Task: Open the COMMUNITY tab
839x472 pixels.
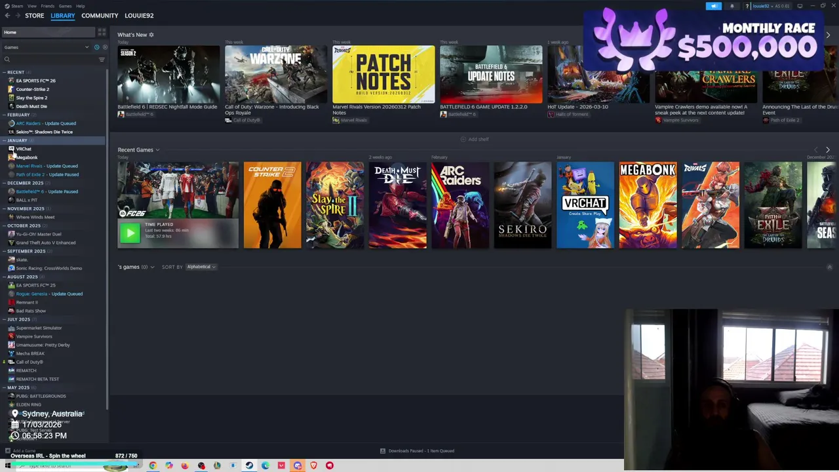Action: tap(100, 16)
